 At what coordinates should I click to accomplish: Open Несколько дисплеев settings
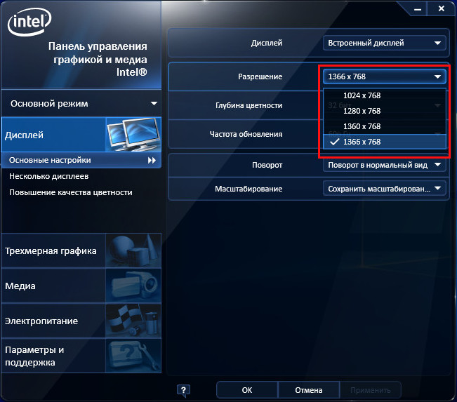[48, 176]
